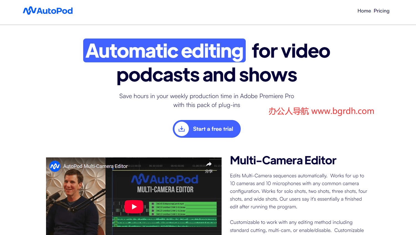This screenshot has width=416, height=235.
Task: Click the AutoPod waveform logo icon in header
Action: pos(29,11)
